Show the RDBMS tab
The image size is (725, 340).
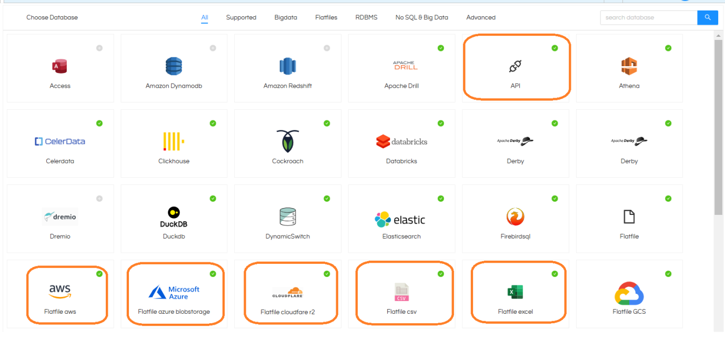[366, 17]
